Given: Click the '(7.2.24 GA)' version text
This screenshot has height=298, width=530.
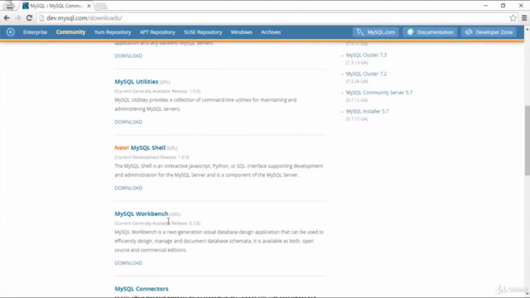Looking at the screenshot, I should tap(357, 81).
